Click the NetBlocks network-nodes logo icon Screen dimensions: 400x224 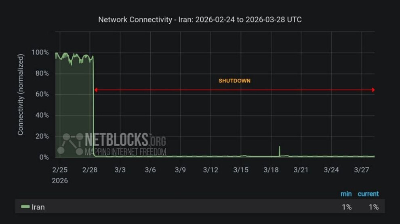click(x=70, y=143)
